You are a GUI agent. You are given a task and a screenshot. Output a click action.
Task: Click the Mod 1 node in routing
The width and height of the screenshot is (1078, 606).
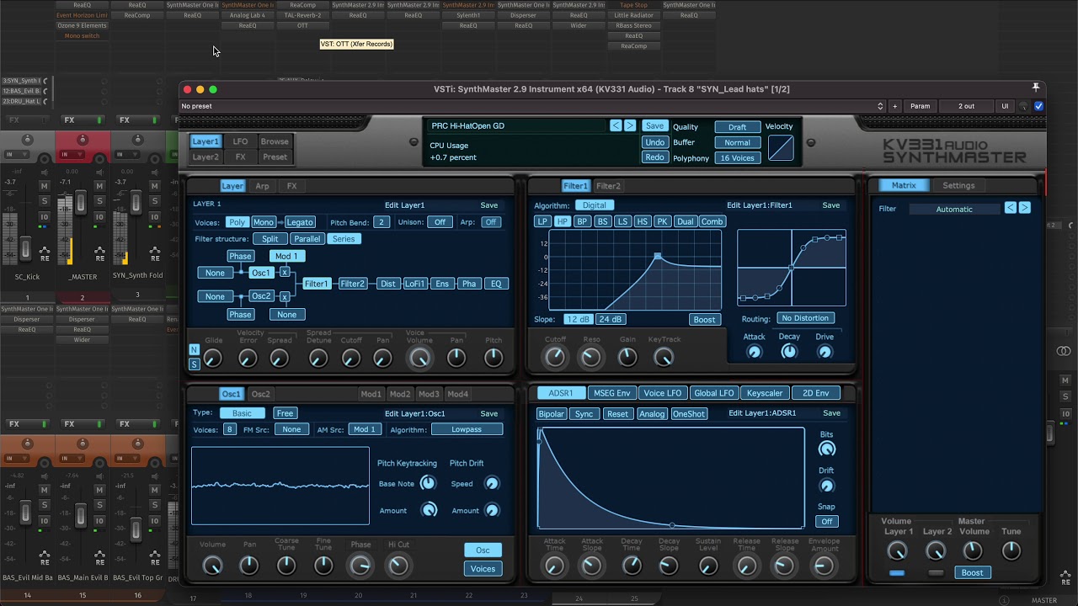click(286, 256)
